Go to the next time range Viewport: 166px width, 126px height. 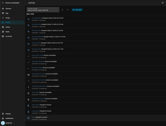68,10
